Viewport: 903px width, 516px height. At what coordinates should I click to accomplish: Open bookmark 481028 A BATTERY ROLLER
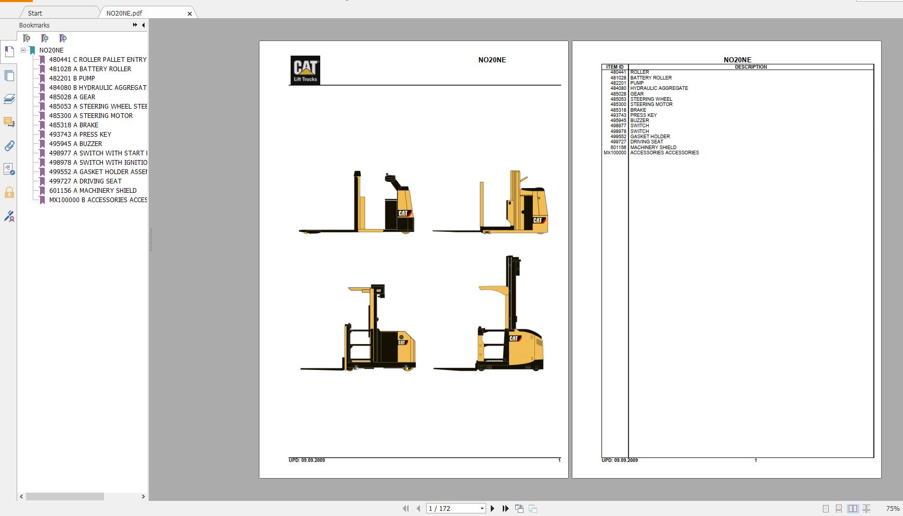coord(90,69)
